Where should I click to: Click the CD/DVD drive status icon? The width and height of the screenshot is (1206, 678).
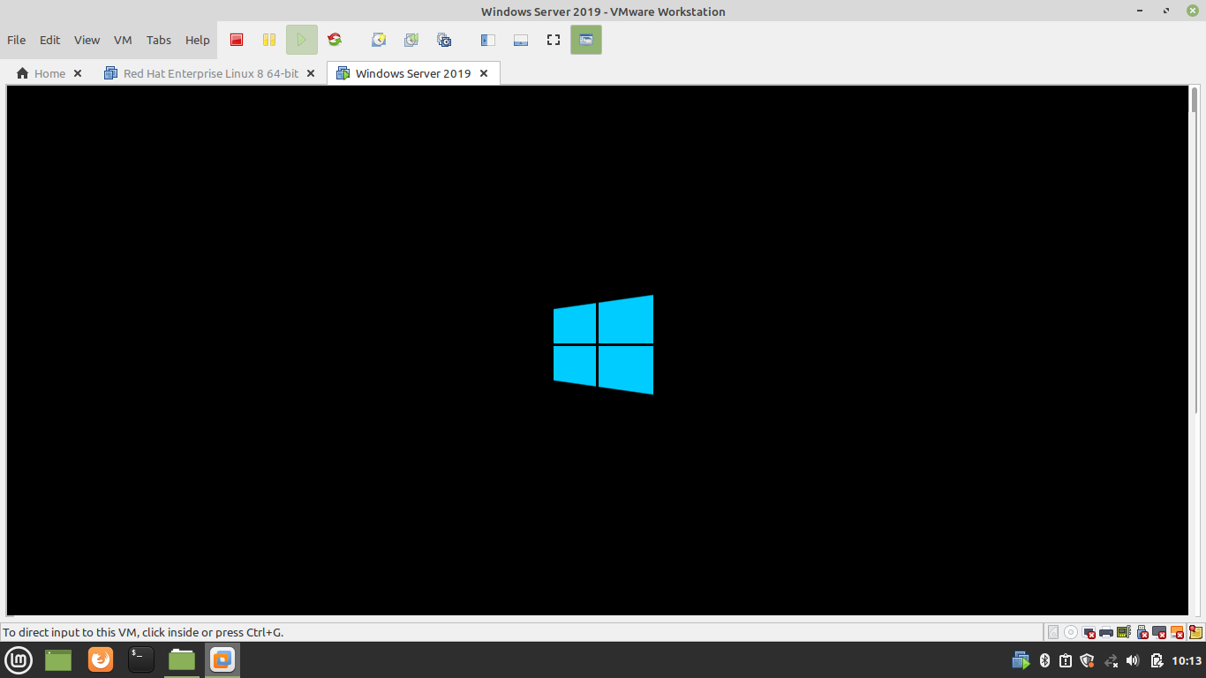1071,632
